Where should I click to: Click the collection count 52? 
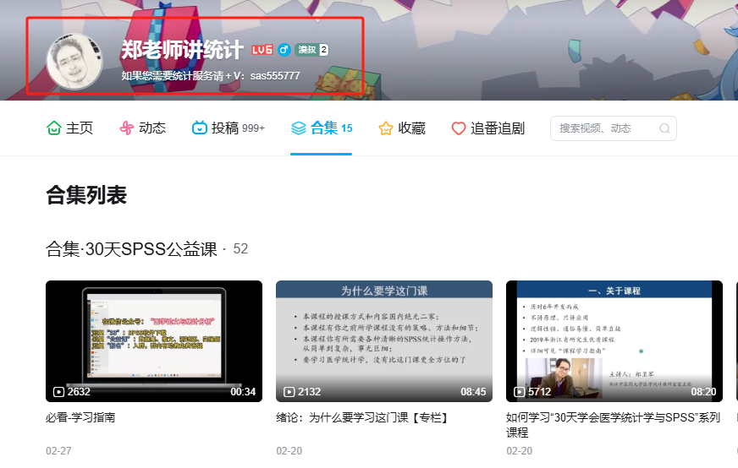240,248
